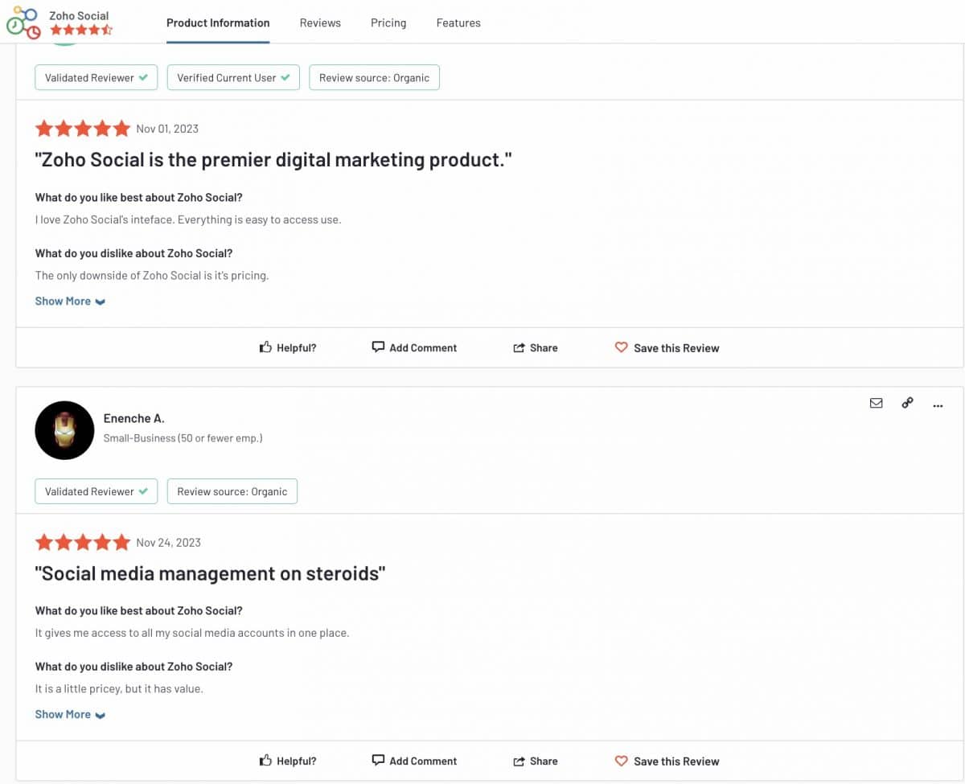Switch to the Reviews tab
The height and width of the screenshot is (784, 965).
[x=320, y=23]
